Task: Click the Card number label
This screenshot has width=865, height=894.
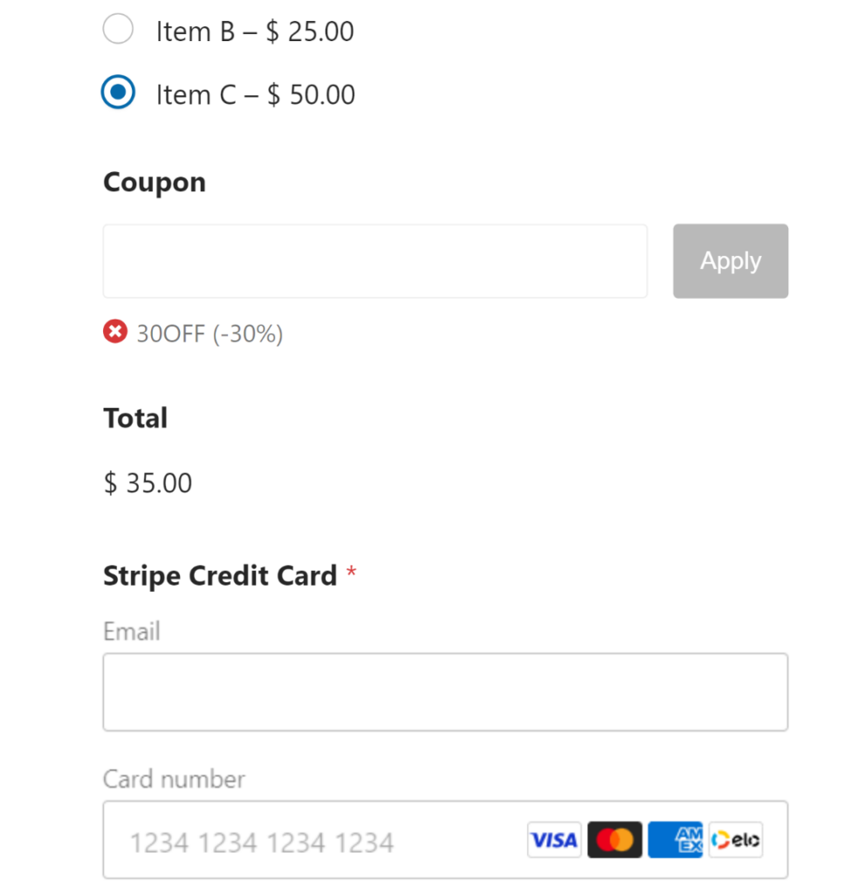Action: [173, 779]
